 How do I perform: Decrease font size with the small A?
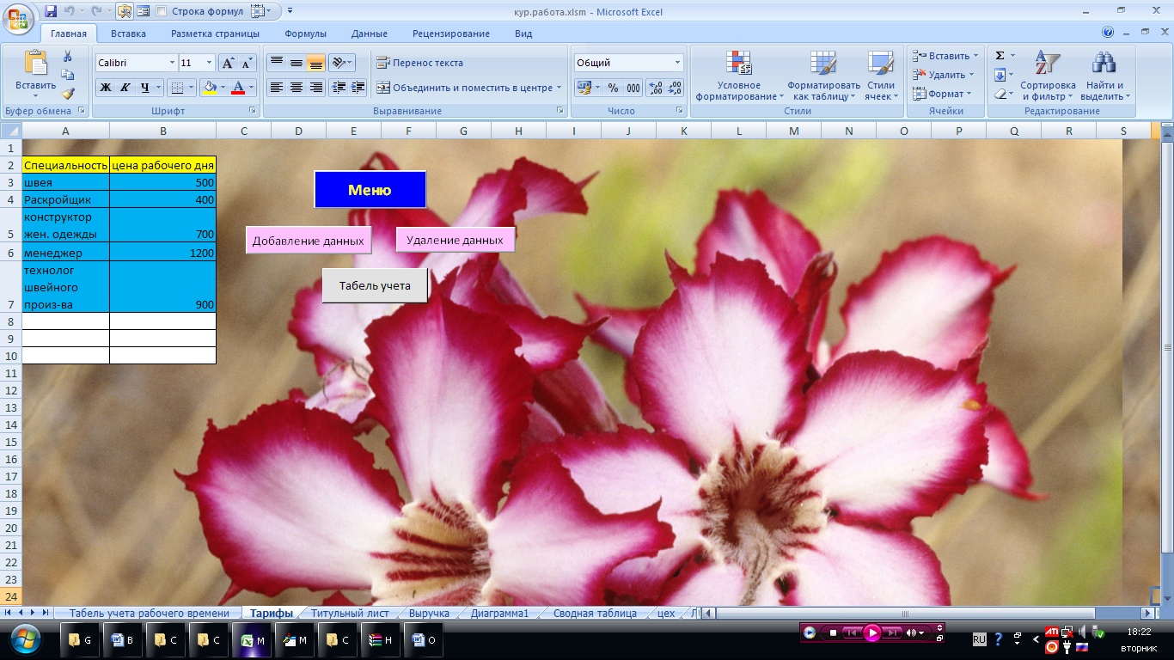click(247, 63)
